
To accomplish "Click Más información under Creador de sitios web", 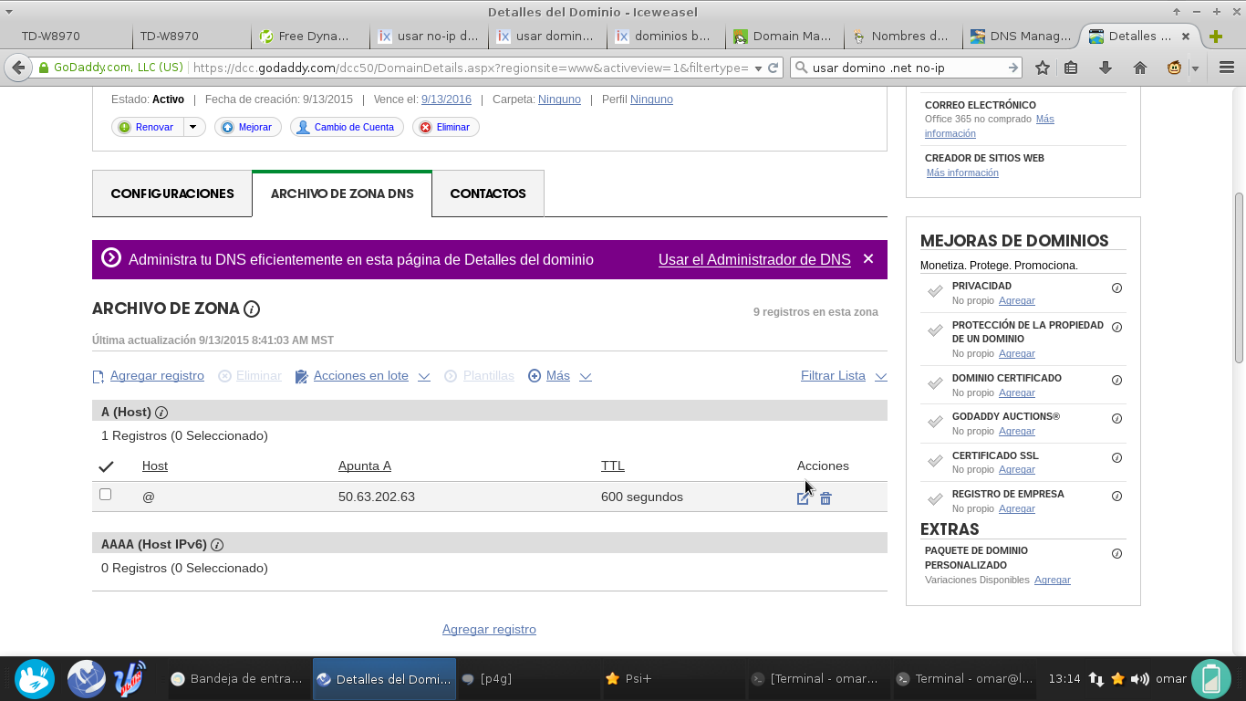I will 962,173.
